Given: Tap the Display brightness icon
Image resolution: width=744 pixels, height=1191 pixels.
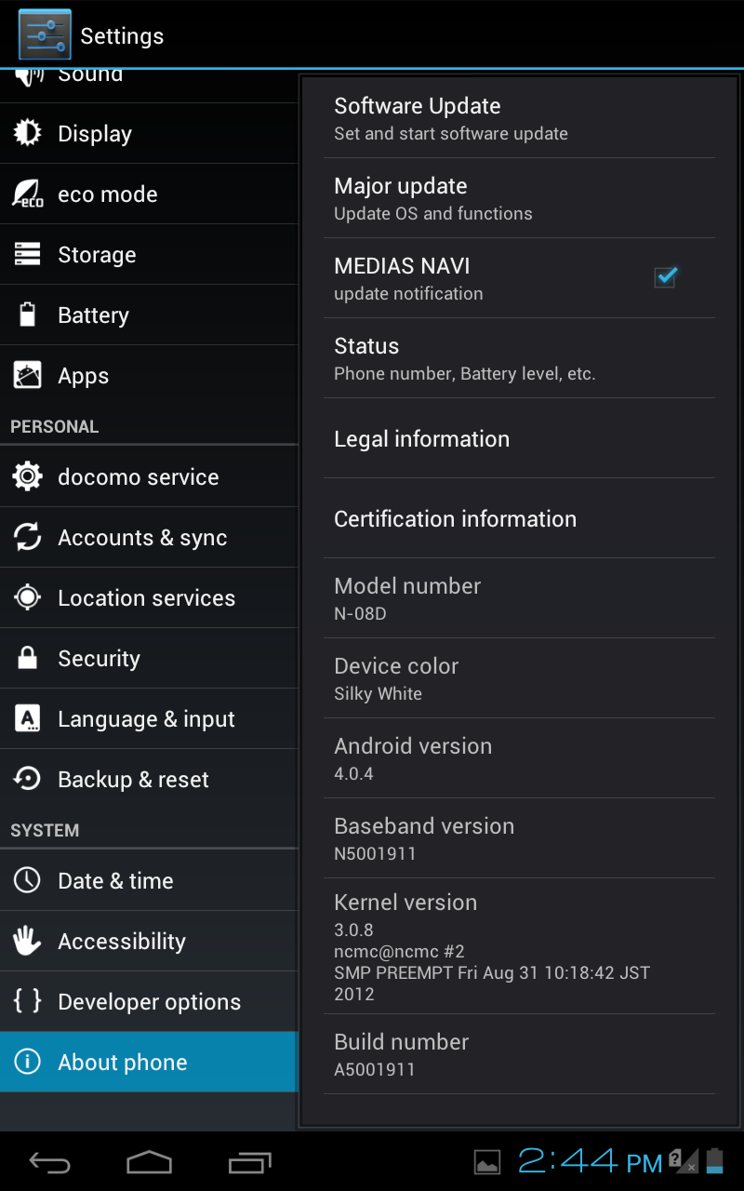Looking at the screenshot, I should 28,133.
